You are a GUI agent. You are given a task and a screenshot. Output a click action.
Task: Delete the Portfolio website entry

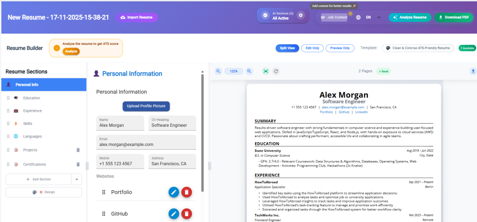coord(187,192)
